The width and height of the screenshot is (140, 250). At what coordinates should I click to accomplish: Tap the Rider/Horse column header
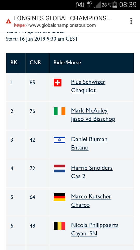coord(92,63)
